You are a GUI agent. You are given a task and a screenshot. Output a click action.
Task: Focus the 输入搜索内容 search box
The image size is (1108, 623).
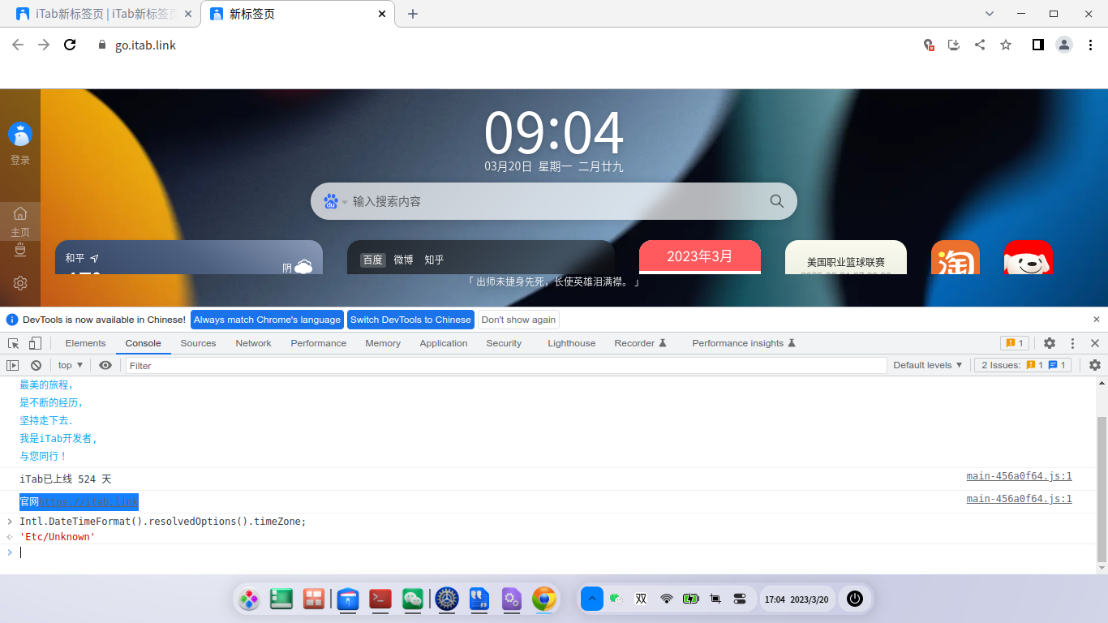(556, 201)
